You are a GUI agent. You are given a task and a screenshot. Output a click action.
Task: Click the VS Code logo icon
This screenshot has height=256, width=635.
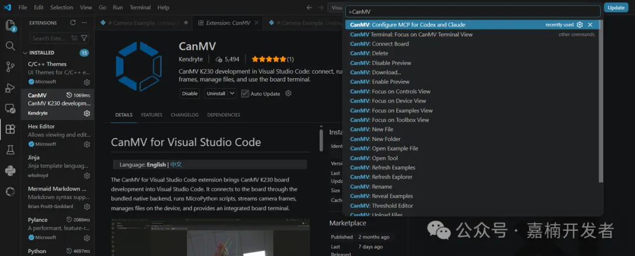pyautogui.click(x=7, y=7)
